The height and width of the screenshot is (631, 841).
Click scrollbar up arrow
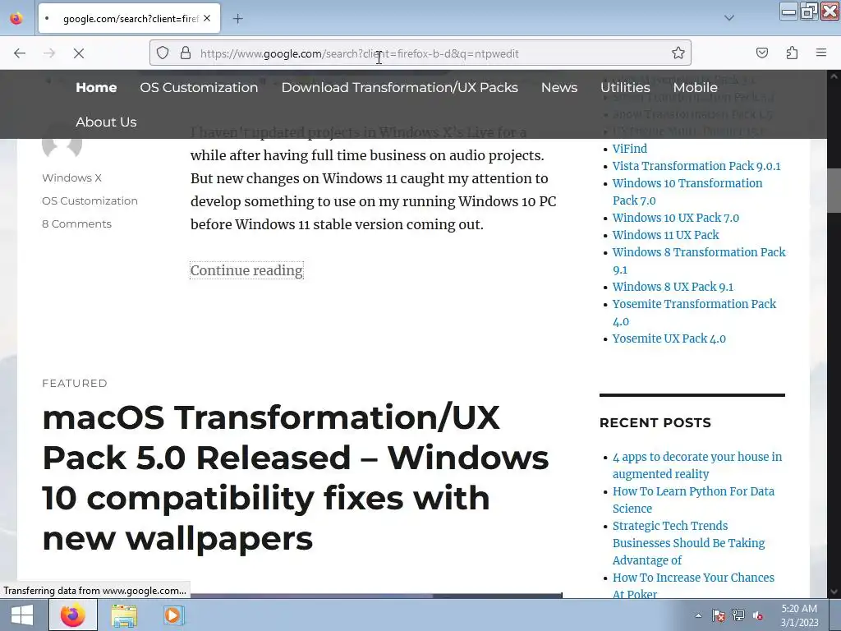(834, 76)
